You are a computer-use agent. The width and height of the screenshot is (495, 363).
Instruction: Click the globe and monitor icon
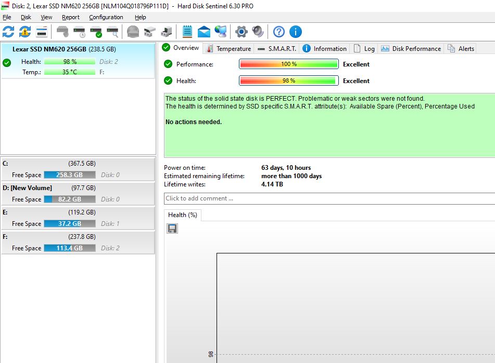[221, 32]
